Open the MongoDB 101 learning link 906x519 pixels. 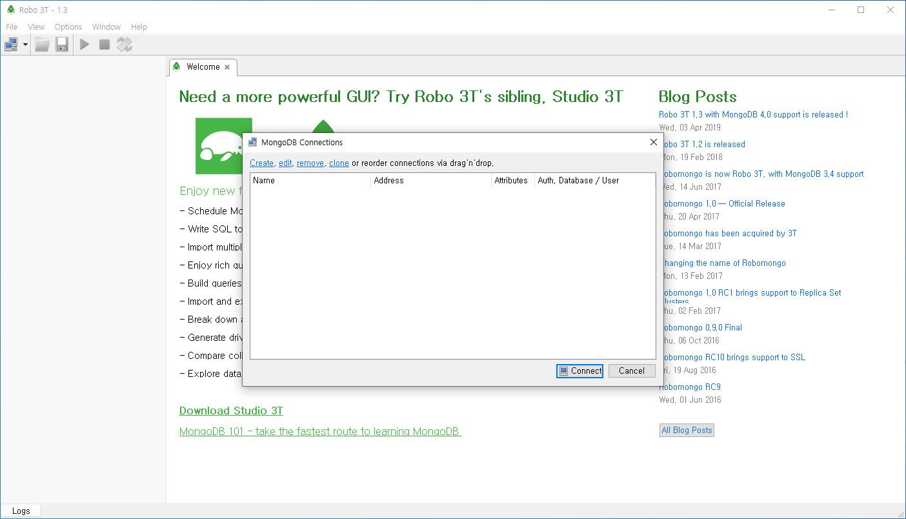pyautogui.click(x=320, y=431)
